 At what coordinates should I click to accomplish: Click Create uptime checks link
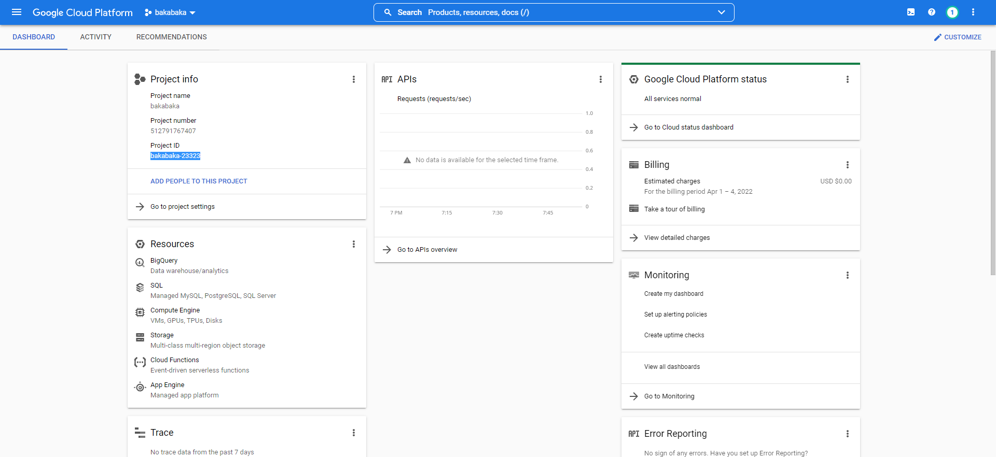coord(674,335)
